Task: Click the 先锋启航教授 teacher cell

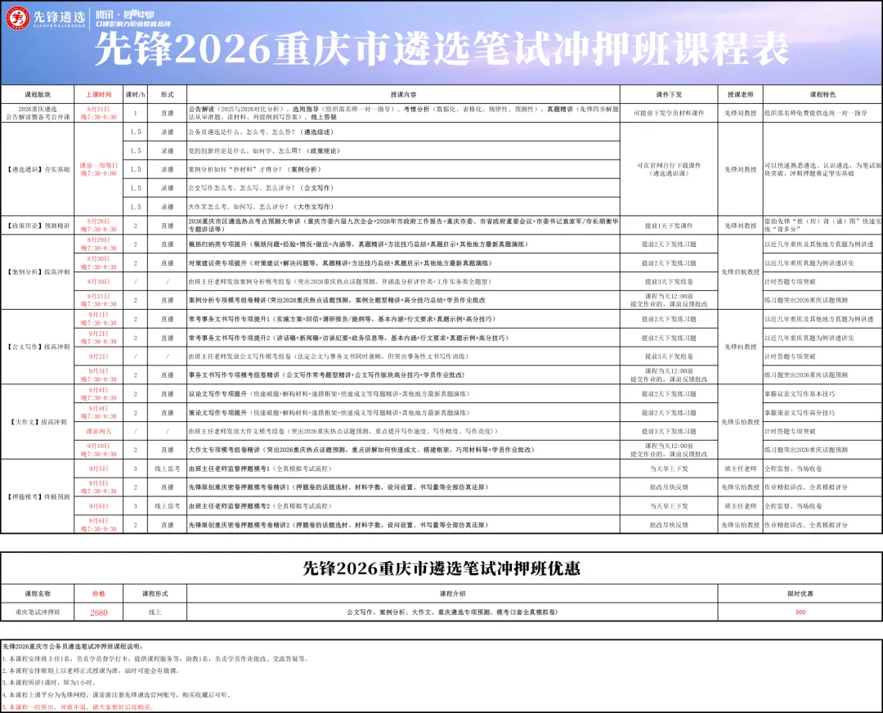Action: (x=741, y=272)
